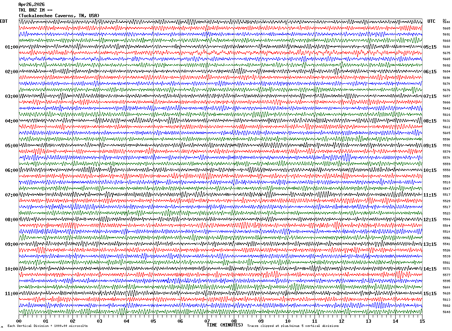The width and height of the screenshot is (452, 331).
Task: Click the EDT time zone label
Action: [4, 21]
